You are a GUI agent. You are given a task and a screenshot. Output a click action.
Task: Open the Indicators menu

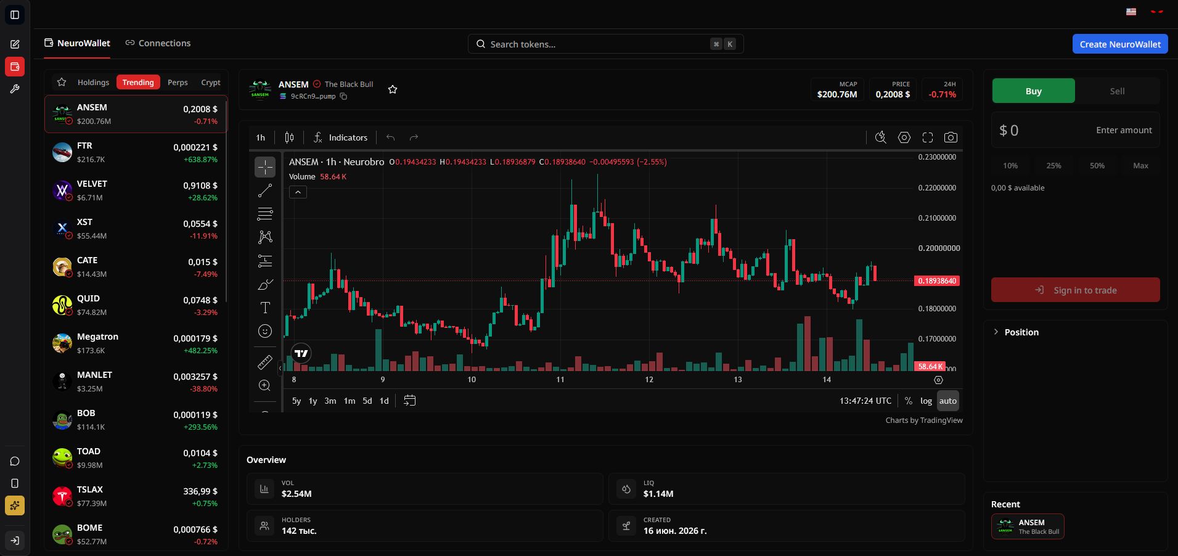coord(340,137)
